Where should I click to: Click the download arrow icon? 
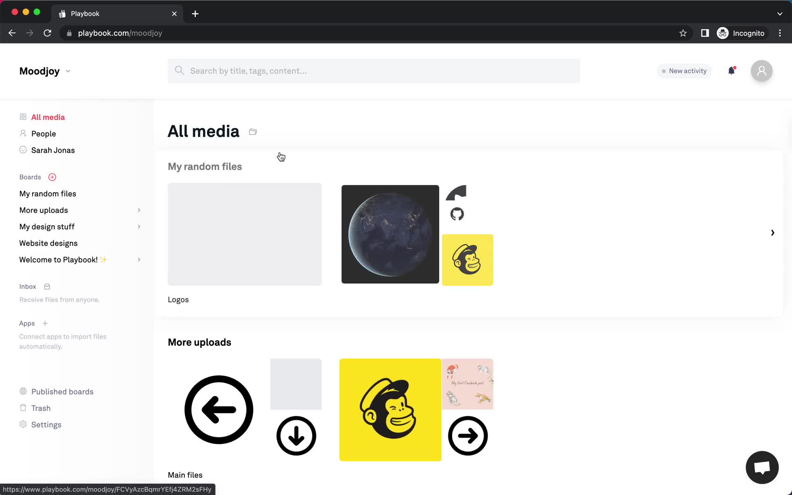coord(296,436)
